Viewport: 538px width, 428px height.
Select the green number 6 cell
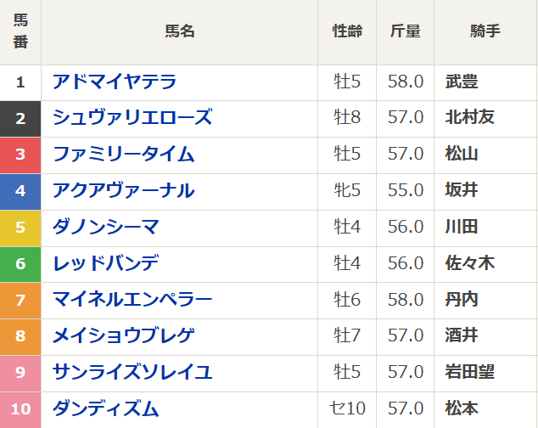pos(20,263)
